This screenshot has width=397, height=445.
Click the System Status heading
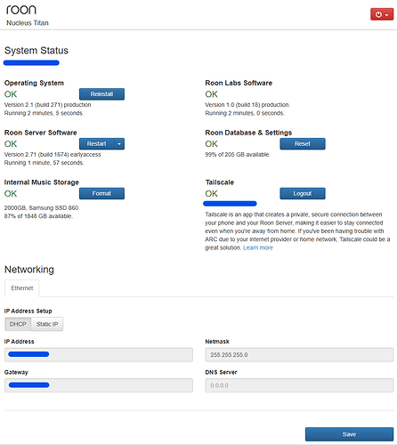click(x=36, y=51)
